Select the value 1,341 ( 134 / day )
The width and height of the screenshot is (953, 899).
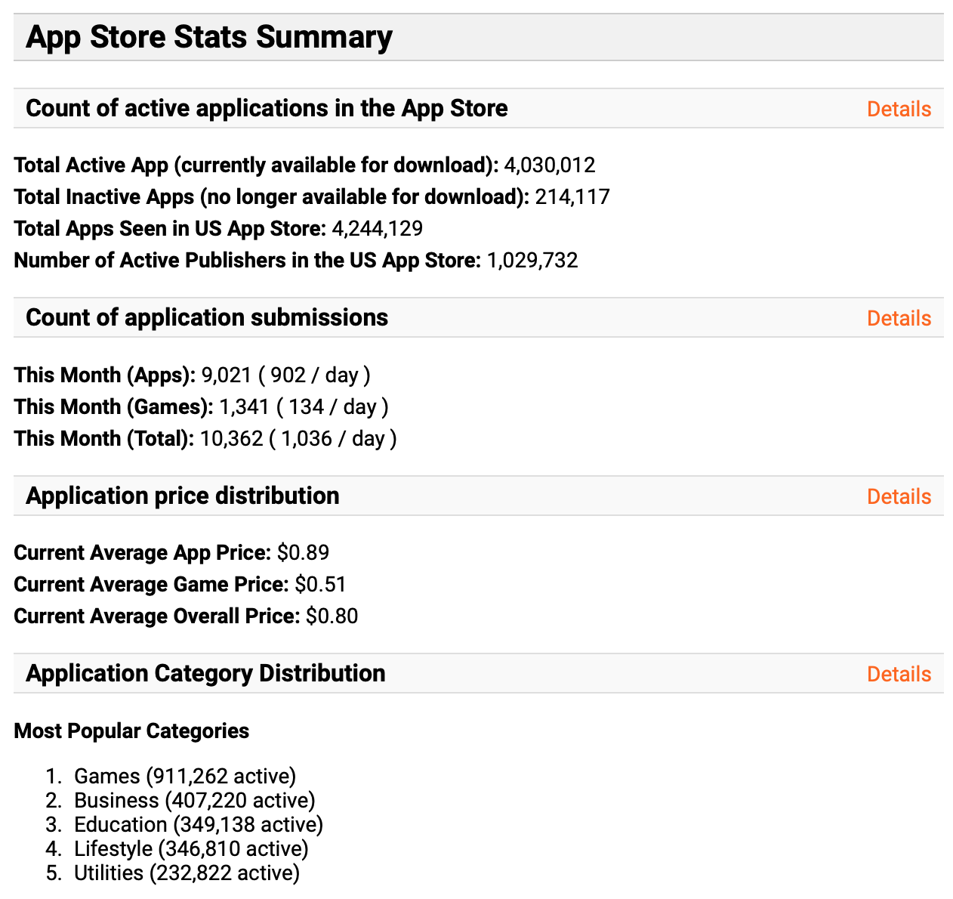(x=304, y=407)
